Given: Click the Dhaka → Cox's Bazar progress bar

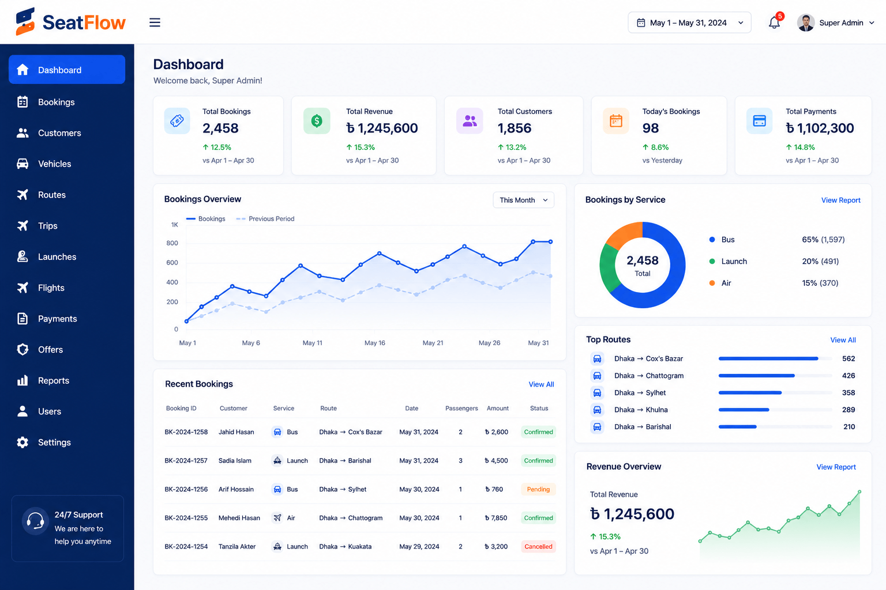Looking at the screenshot, I should pos(775,358).
